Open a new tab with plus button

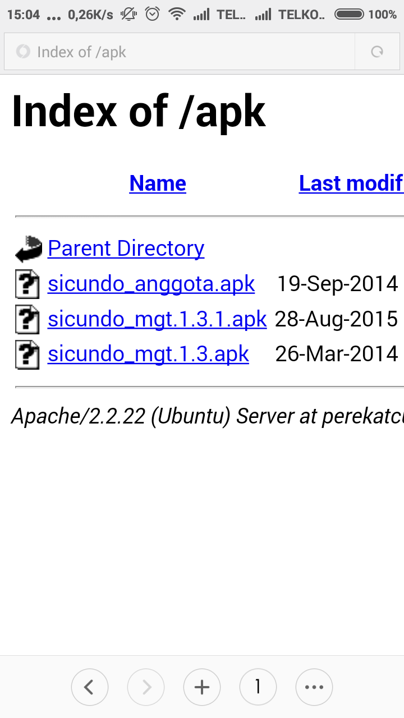click(x=202, y=687)
